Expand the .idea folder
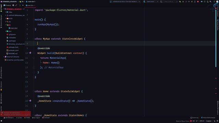 pyautogui.click(x=6, y=12)
